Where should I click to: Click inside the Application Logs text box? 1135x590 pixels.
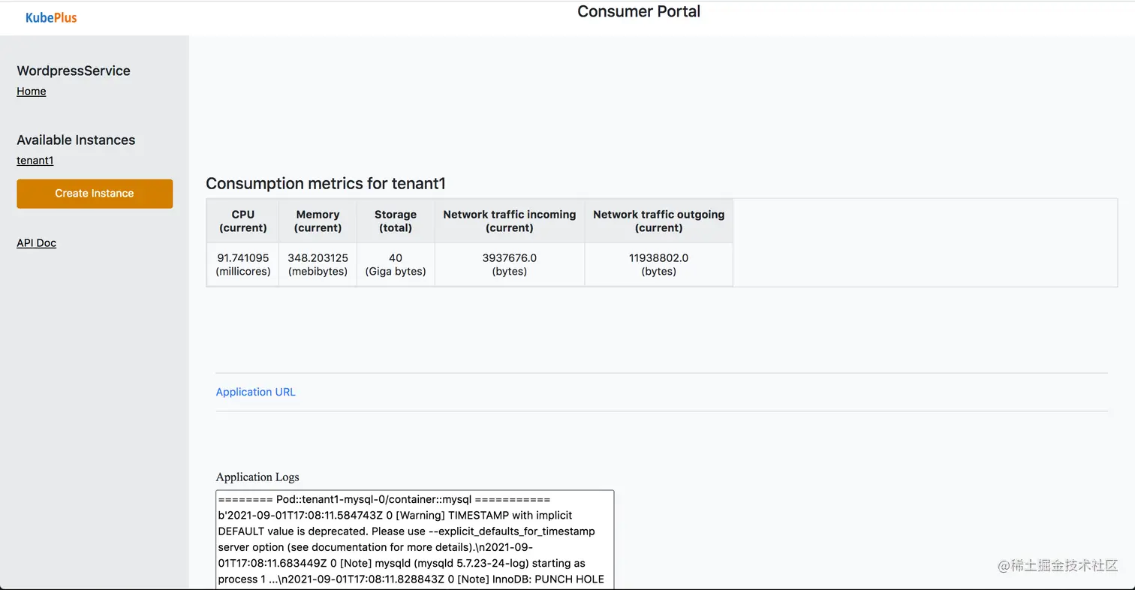point(414,539)
